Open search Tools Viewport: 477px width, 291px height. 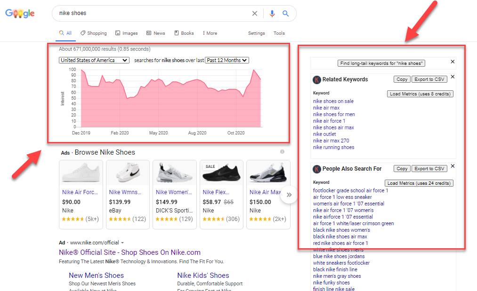pyautogui.click(x=279, y=33)
